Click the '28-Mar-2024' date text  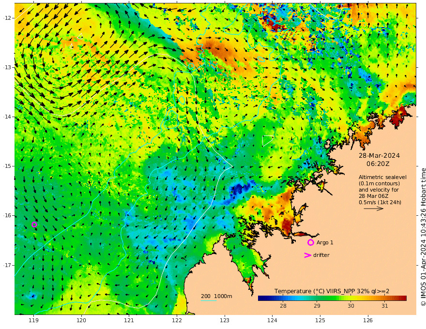click(379, 155)
